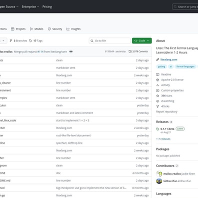This screenshot has height=198, width=198.
Task: Click the eye icon beside 2 watching
Action: pyautogui.click(x=157, y=101)
